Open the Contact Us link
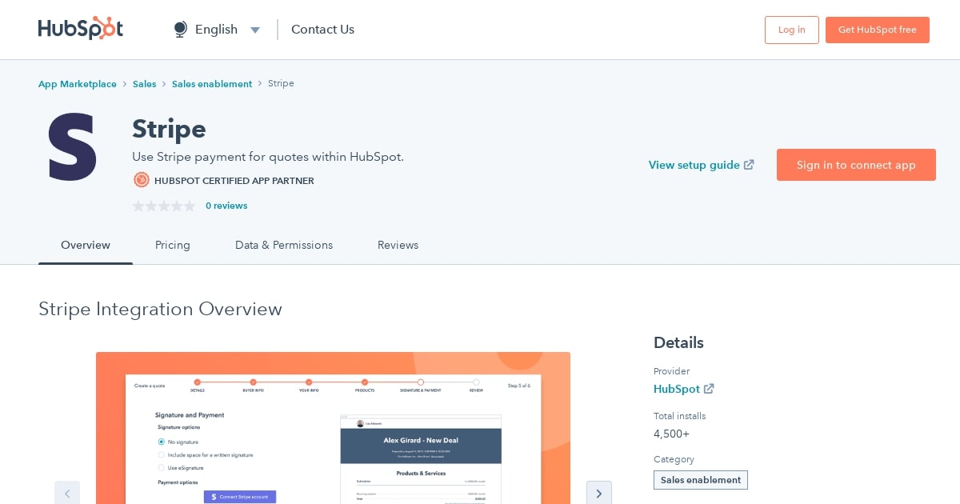 322,30
